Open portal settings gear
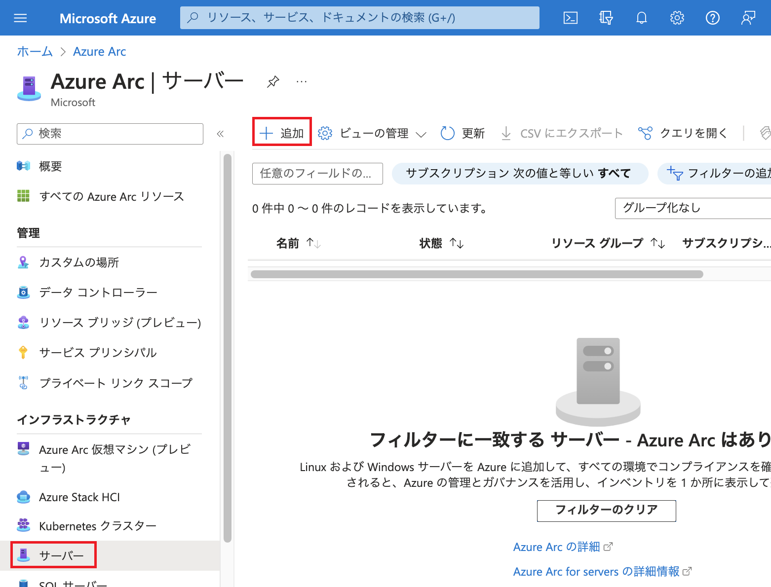 (677, 18)
